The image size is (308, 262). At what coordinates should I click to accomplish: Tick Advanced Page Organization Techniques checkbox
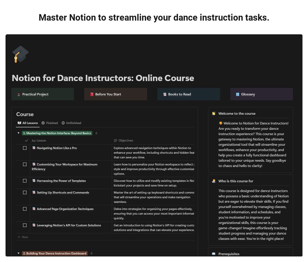(25, 209)
